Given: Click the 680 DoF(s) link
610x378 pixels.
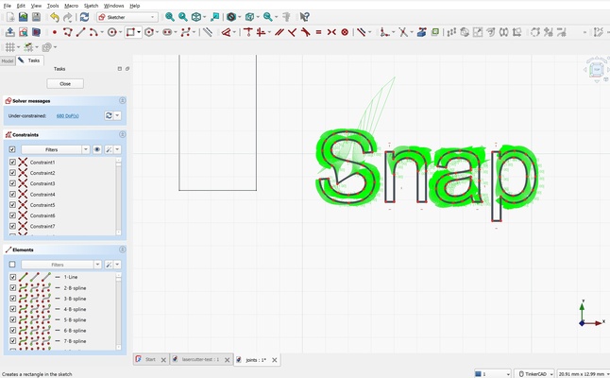Looking at the screenshot, I should tap(68, 116).
